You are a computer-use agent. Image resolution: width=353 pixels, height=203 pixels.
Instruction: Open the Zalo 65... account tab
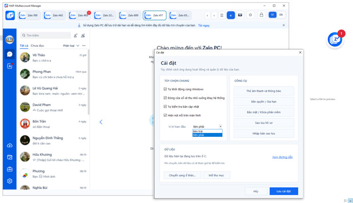click(180, 16)
